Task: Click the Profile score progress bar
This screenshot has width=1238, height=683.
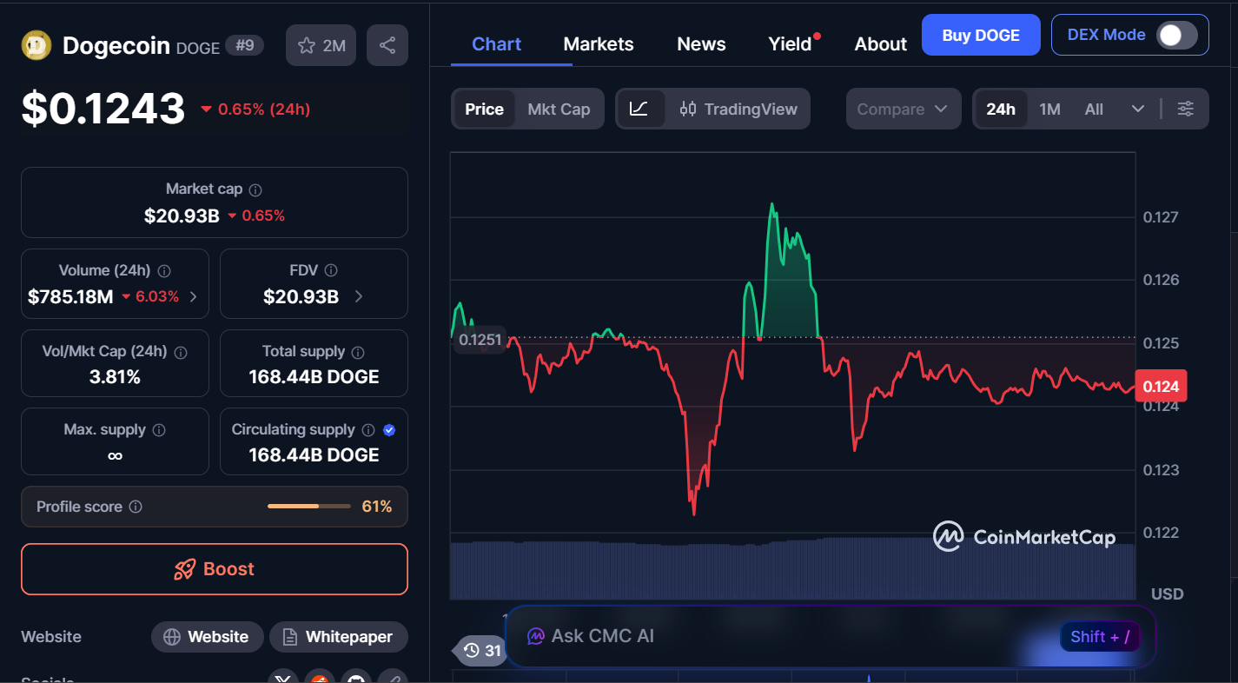Action: [x=308, y=507]
